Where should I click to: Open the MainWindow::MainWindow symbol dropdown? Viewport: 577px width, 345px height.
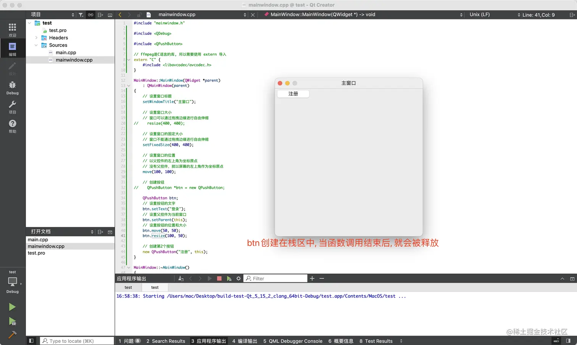pyautogui.click(x=363, y=15)
